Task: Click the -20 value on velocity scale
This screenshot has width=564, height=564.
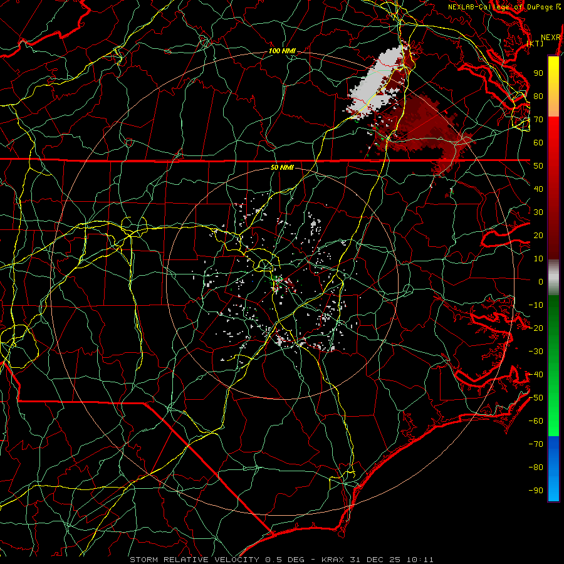Action: tap(536, 328)
